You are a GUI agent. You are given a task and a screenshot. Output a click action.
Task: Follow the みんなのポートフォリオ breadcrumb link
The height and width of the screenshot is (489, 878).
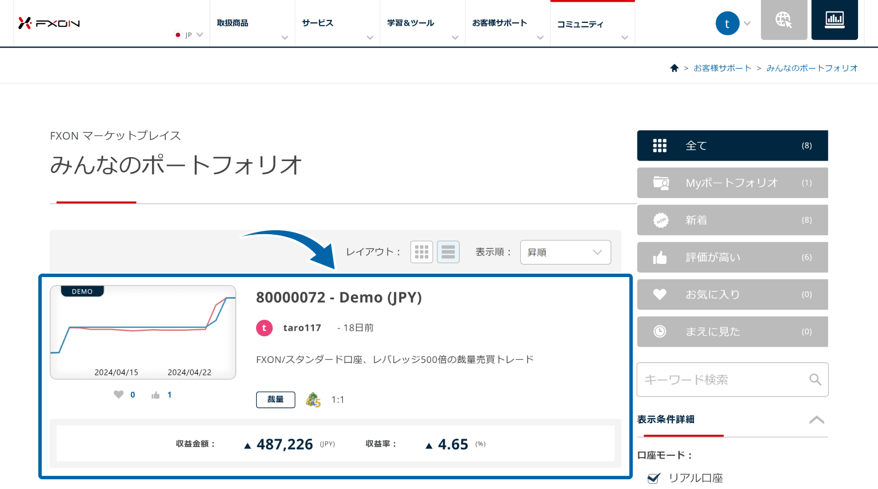click(x=812, y=68)
